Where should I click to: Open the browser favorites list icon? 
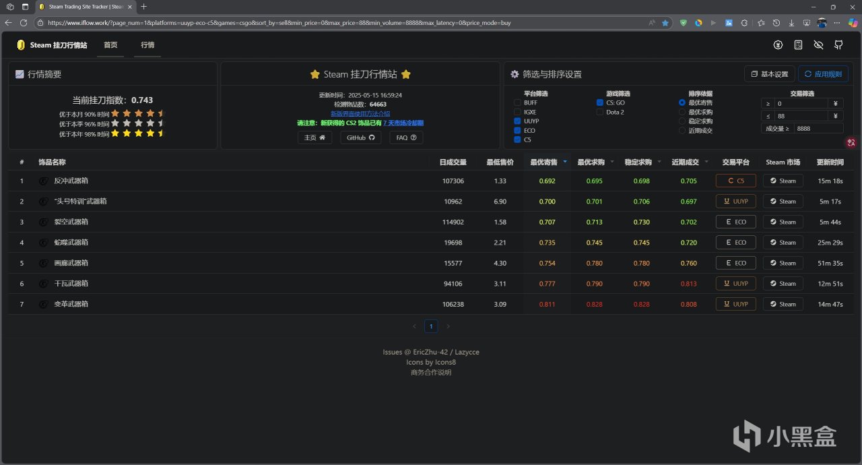tap(761, 22)
